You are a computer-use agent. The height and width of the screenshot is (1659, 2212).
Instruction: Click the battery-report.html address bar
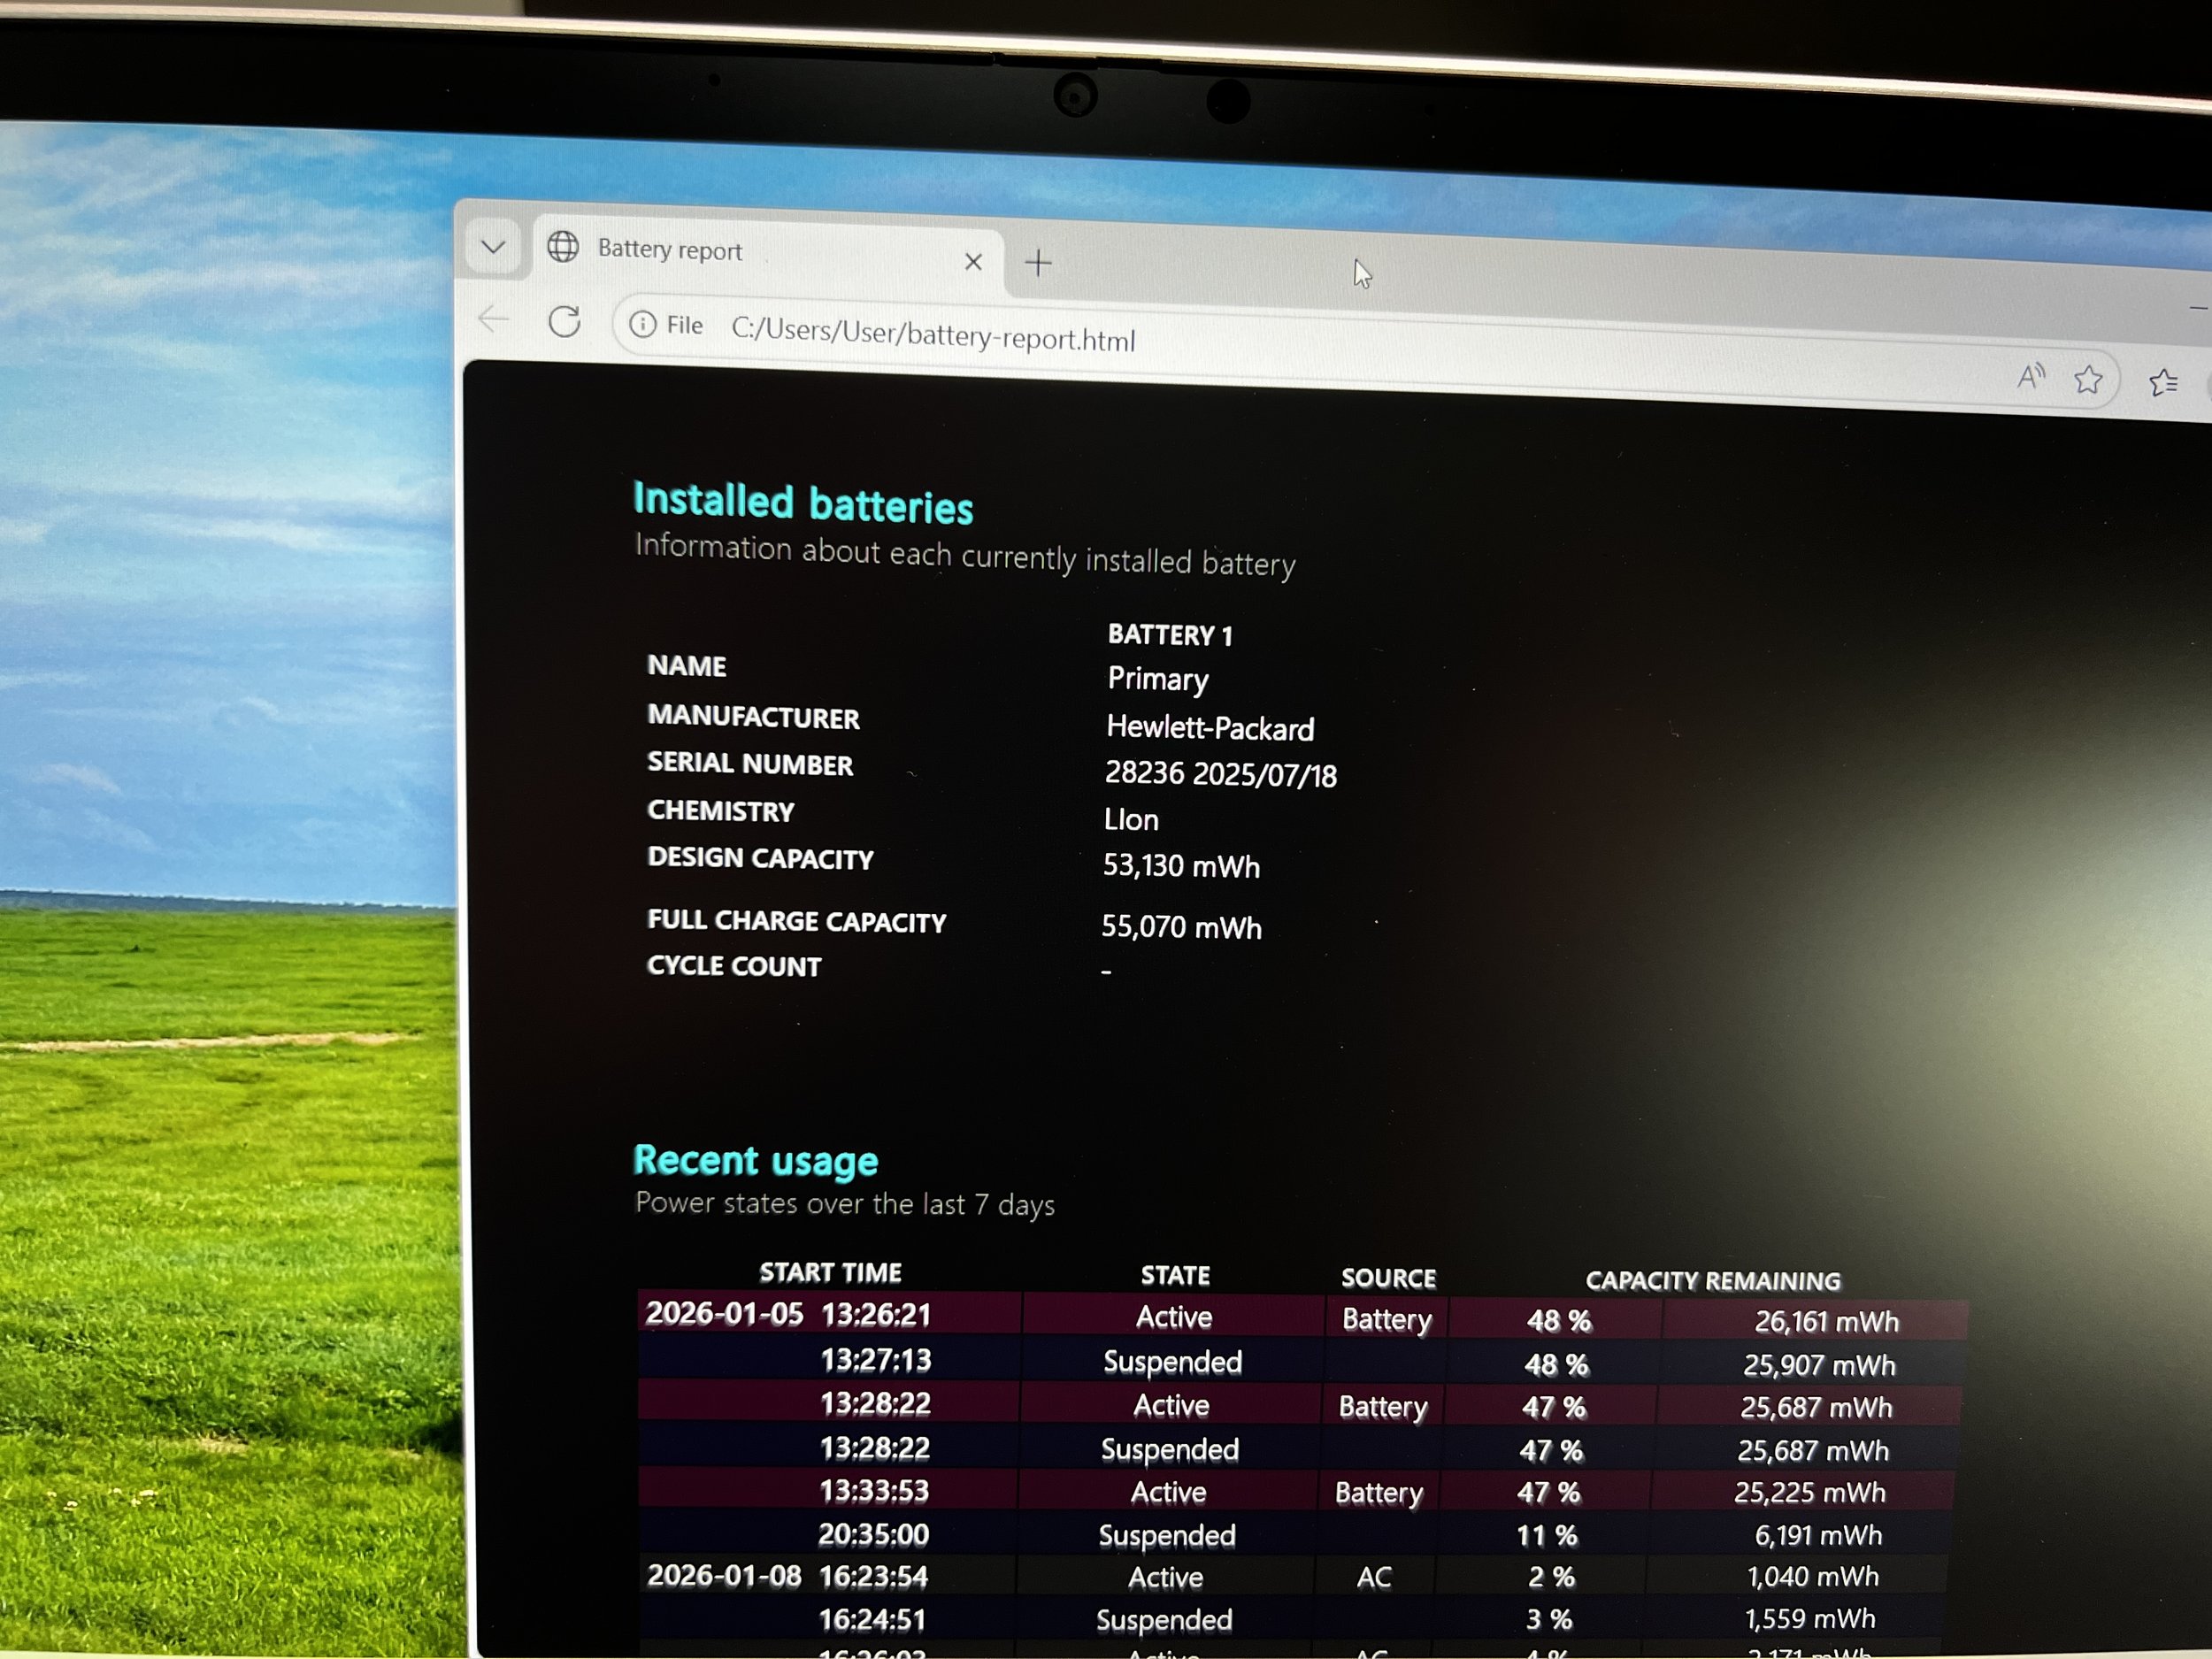tap(933, 336)
